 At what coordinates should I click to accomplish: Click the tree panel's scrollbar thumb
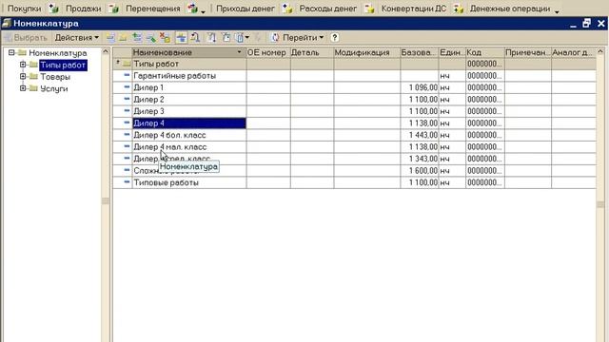pyautogui.click(x=106, y=200)
